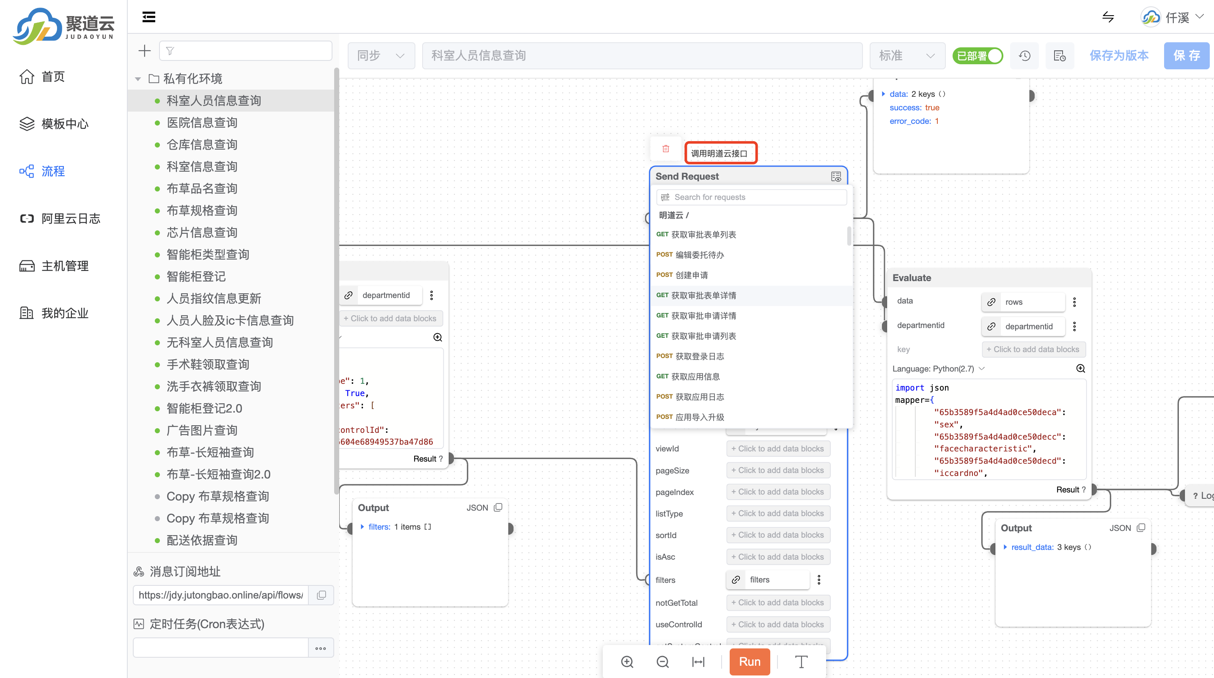Open options for left departmentid block
This screenshot has height=678, width=1214.
point(431,295)
